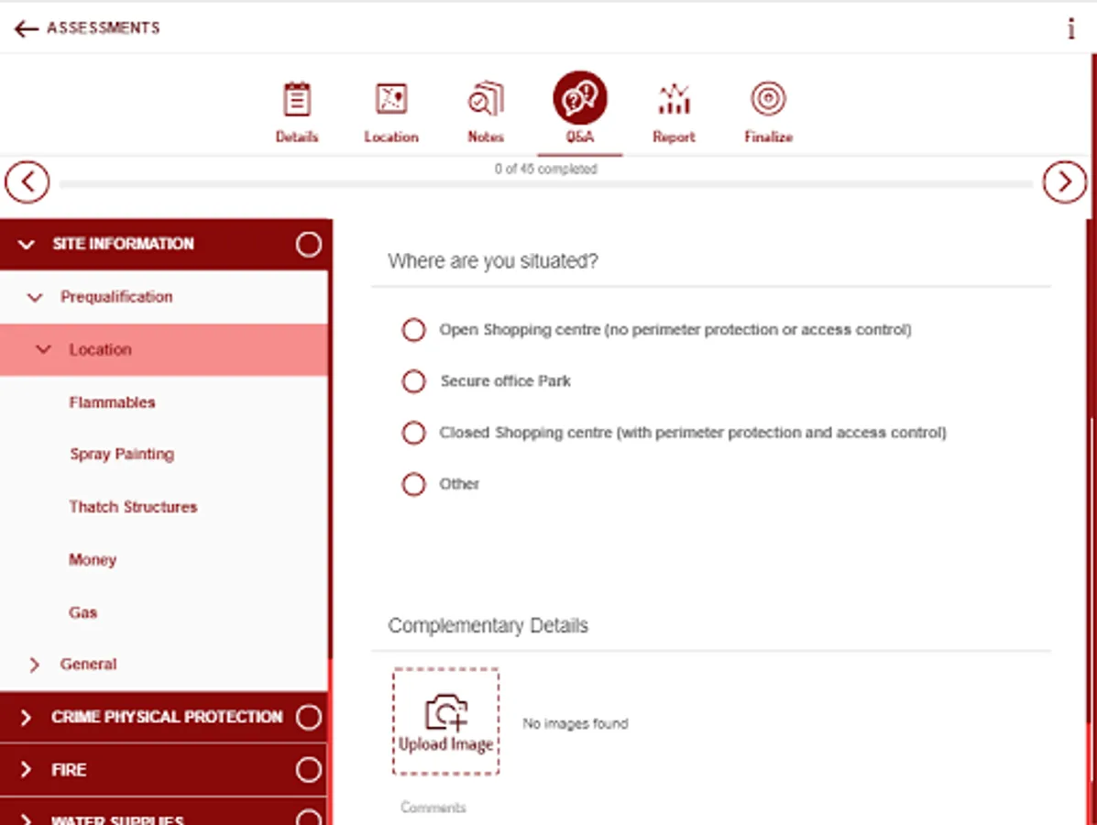Open the FIRE section title
The height and width of the screenshot is (825, 1097).
[x=69, y=770]
